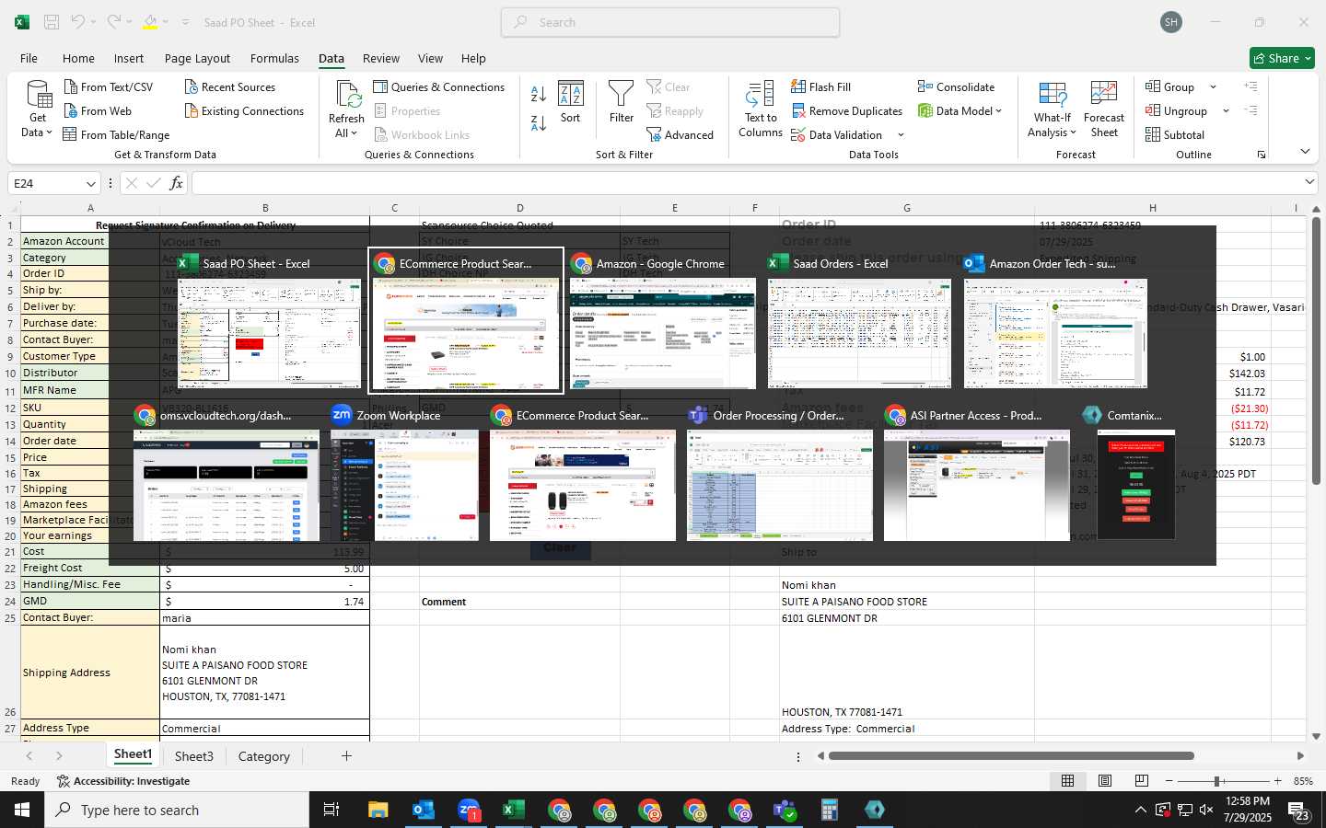The width and height of the screenshot is (1326, 828).
Task: Create a Forecast Sheet
Action: coord(1104,109)
